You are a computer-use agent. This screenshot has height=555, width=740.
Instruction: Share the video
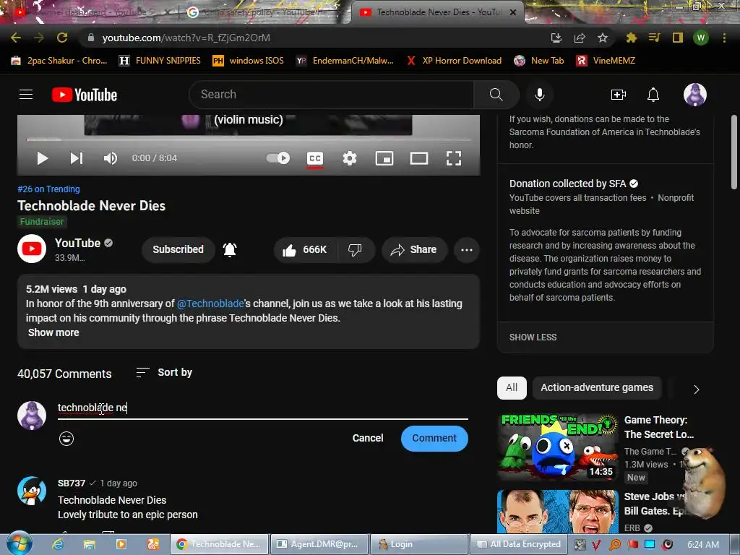click(x=414, y=249)
